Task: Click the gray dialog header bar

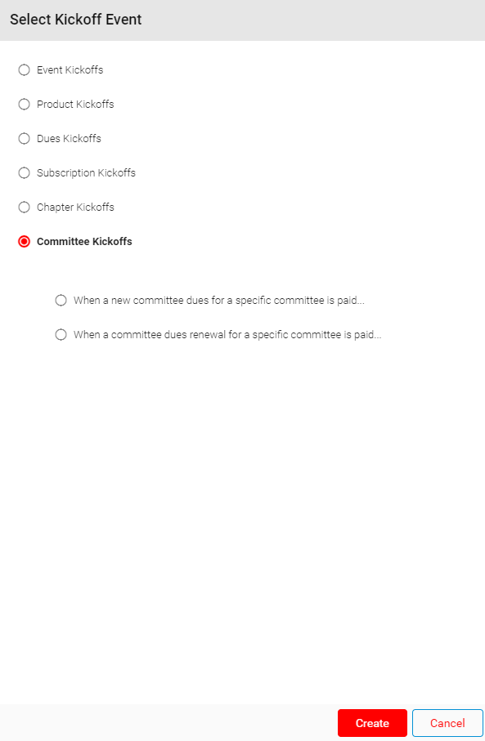Action: (x=242, y=20)
